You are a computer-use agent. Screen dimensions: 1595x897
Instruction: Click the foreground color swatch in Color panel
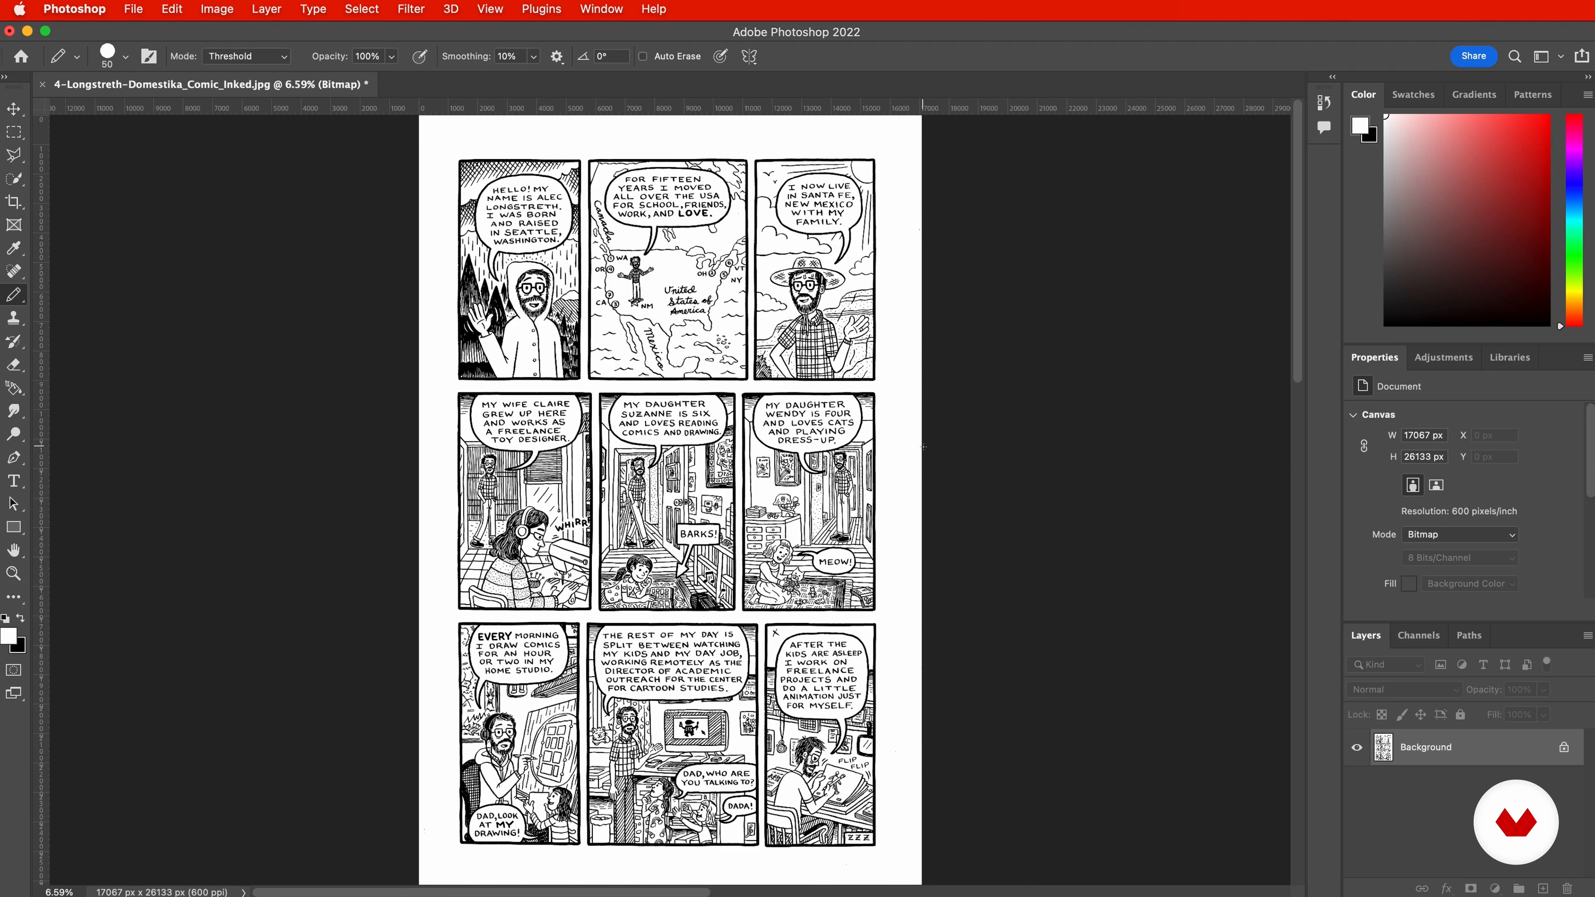pyautogui.click(x=1359, y=125)
